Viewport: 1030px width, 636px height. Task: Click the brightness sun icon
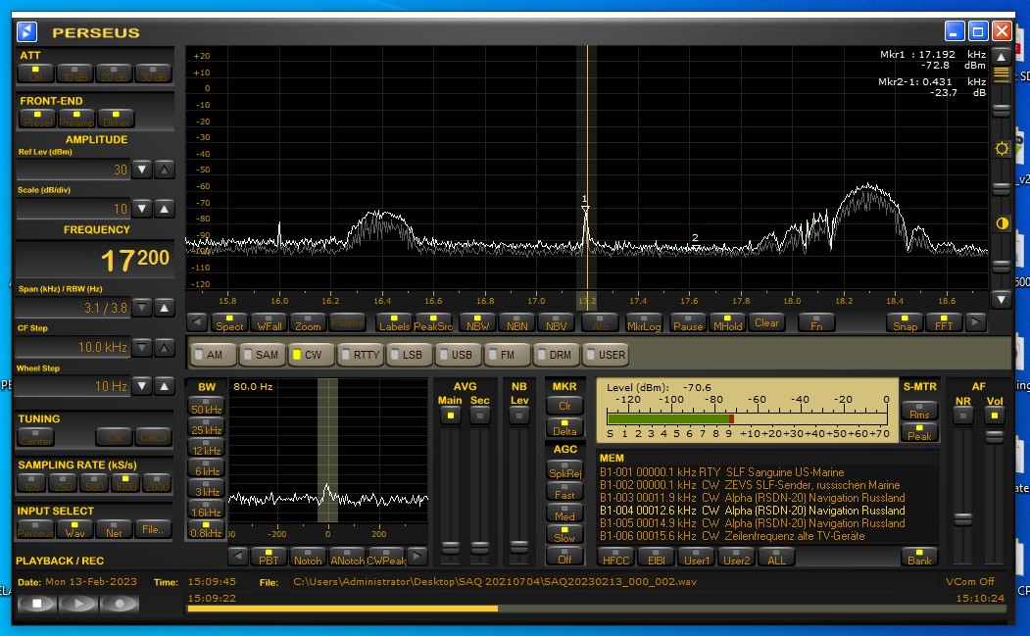(1002, 149)
